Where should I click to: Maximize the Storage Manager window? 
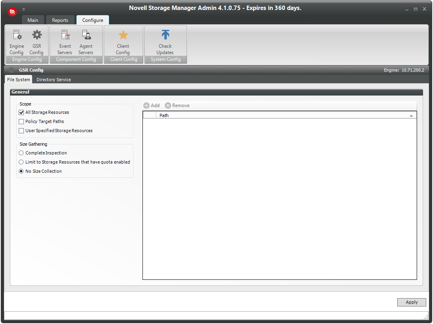(x=415, y=9)
